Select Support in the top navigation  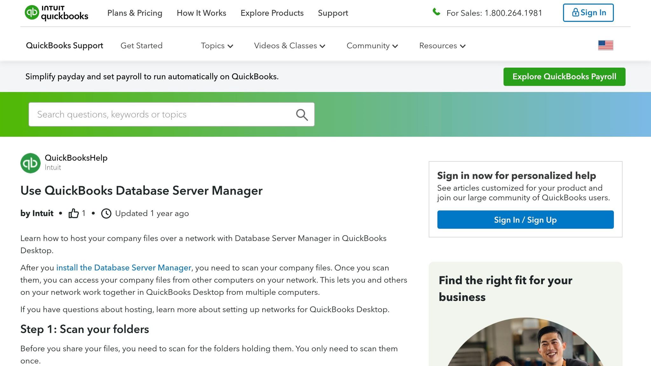[x=333, y=13]
